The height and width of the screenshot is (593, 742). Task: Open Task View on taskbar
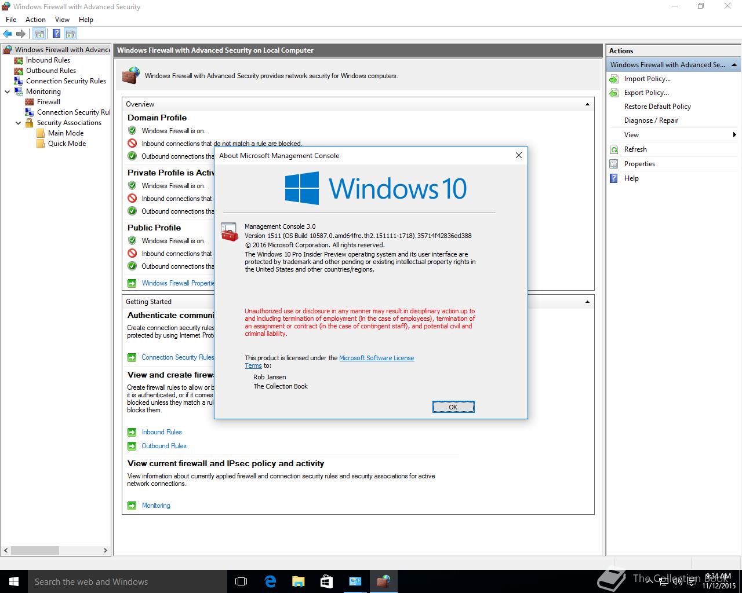241,581
